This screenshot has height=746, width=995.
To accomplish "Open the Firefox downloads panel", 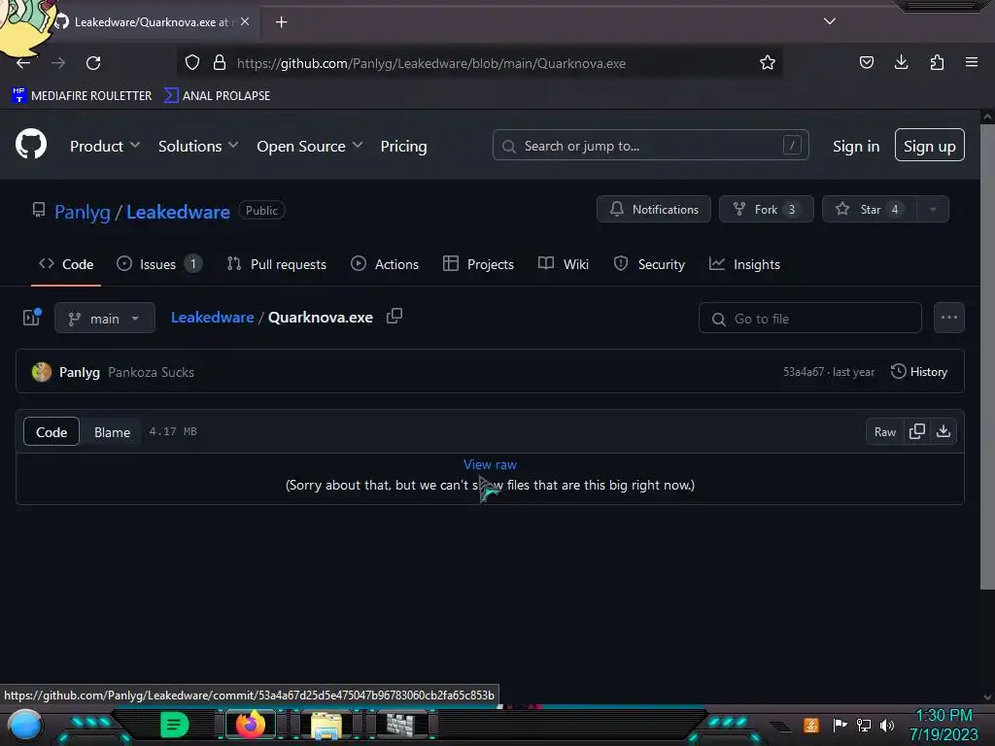I will (901, 62).
